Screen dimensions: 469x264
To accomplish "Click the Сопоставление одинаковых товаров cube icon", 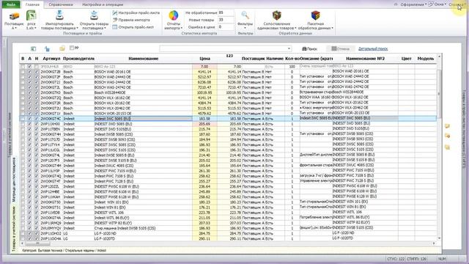I will (277, 15).
